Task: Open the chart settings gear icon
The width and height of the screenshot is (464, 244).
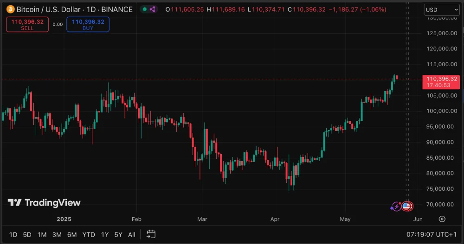Action: pyautogui.click(x=442, y=219)
